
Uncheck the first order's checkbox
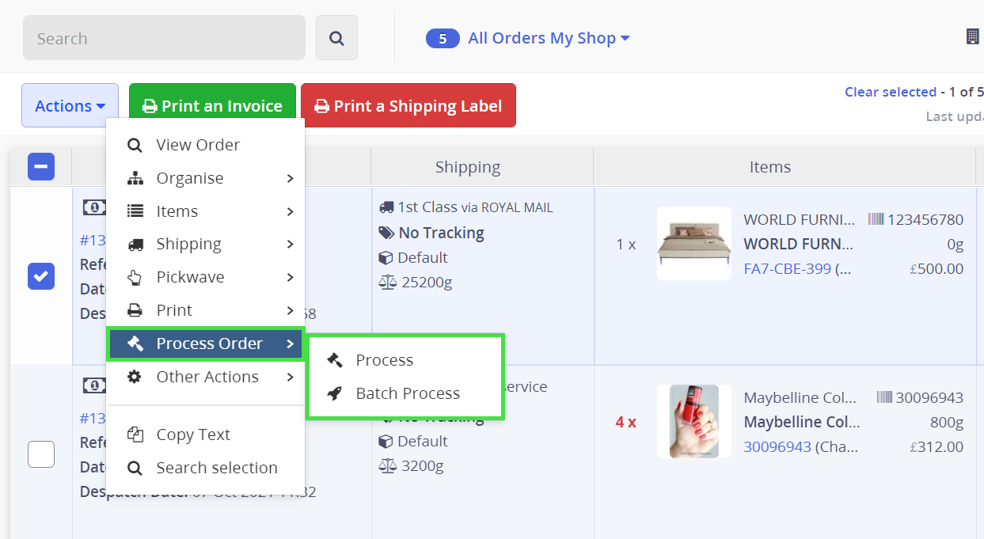click(x=41, y=276)
